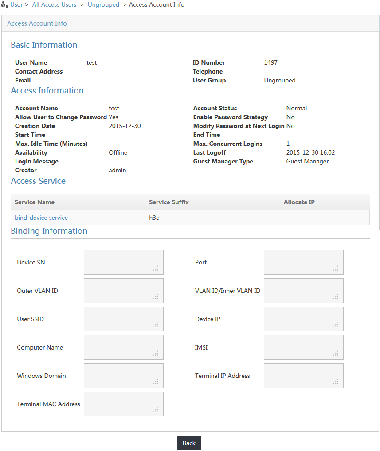This screenshot has height=451, width=380.
Task: Click the Port text box
Action: pos(303,262)
